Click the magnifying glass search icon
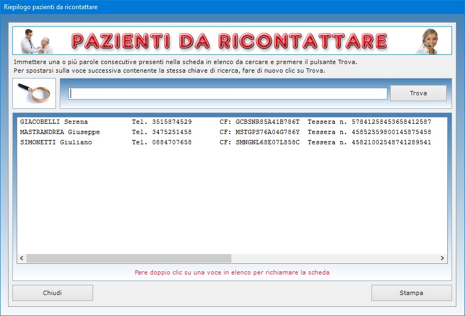The image size is (465, 316). (x=34, y=93)
